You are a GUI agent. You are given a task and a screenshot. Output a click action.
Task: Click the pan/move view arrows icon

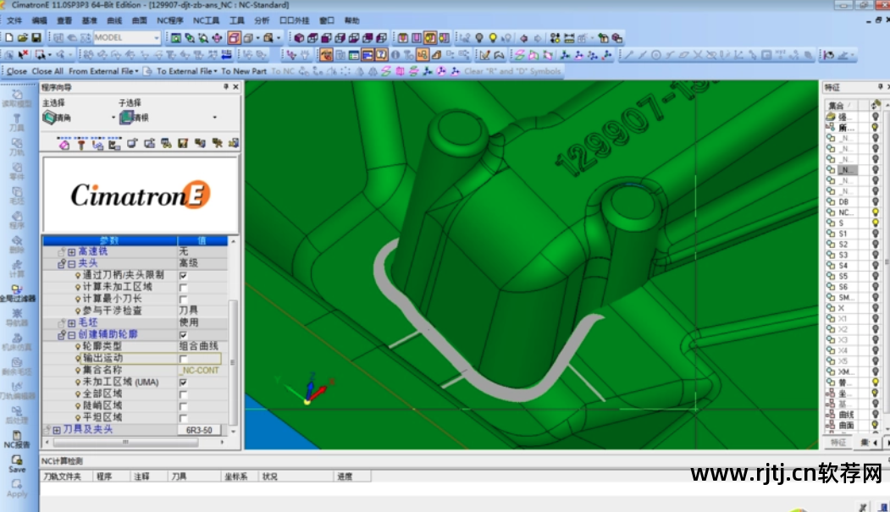pyautogui.click(x=217, y=38)
